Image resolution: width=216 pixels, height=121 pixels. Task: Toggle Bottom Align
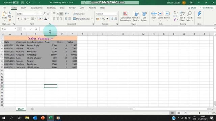click(x=61, y=13)
